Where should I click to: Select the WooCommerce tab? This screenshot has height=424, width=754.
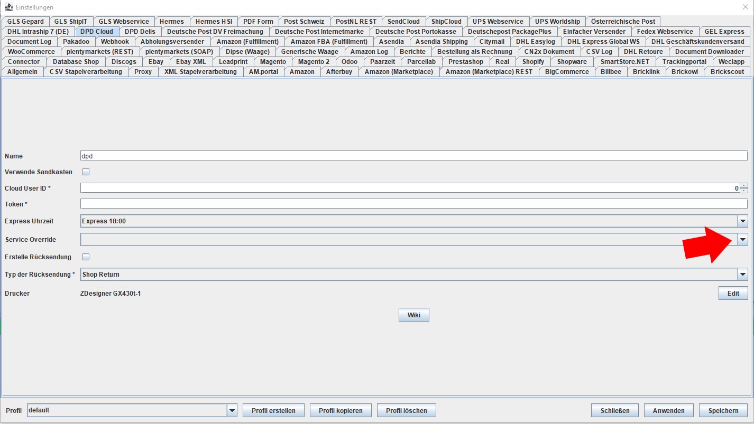[x=31, y=52]
